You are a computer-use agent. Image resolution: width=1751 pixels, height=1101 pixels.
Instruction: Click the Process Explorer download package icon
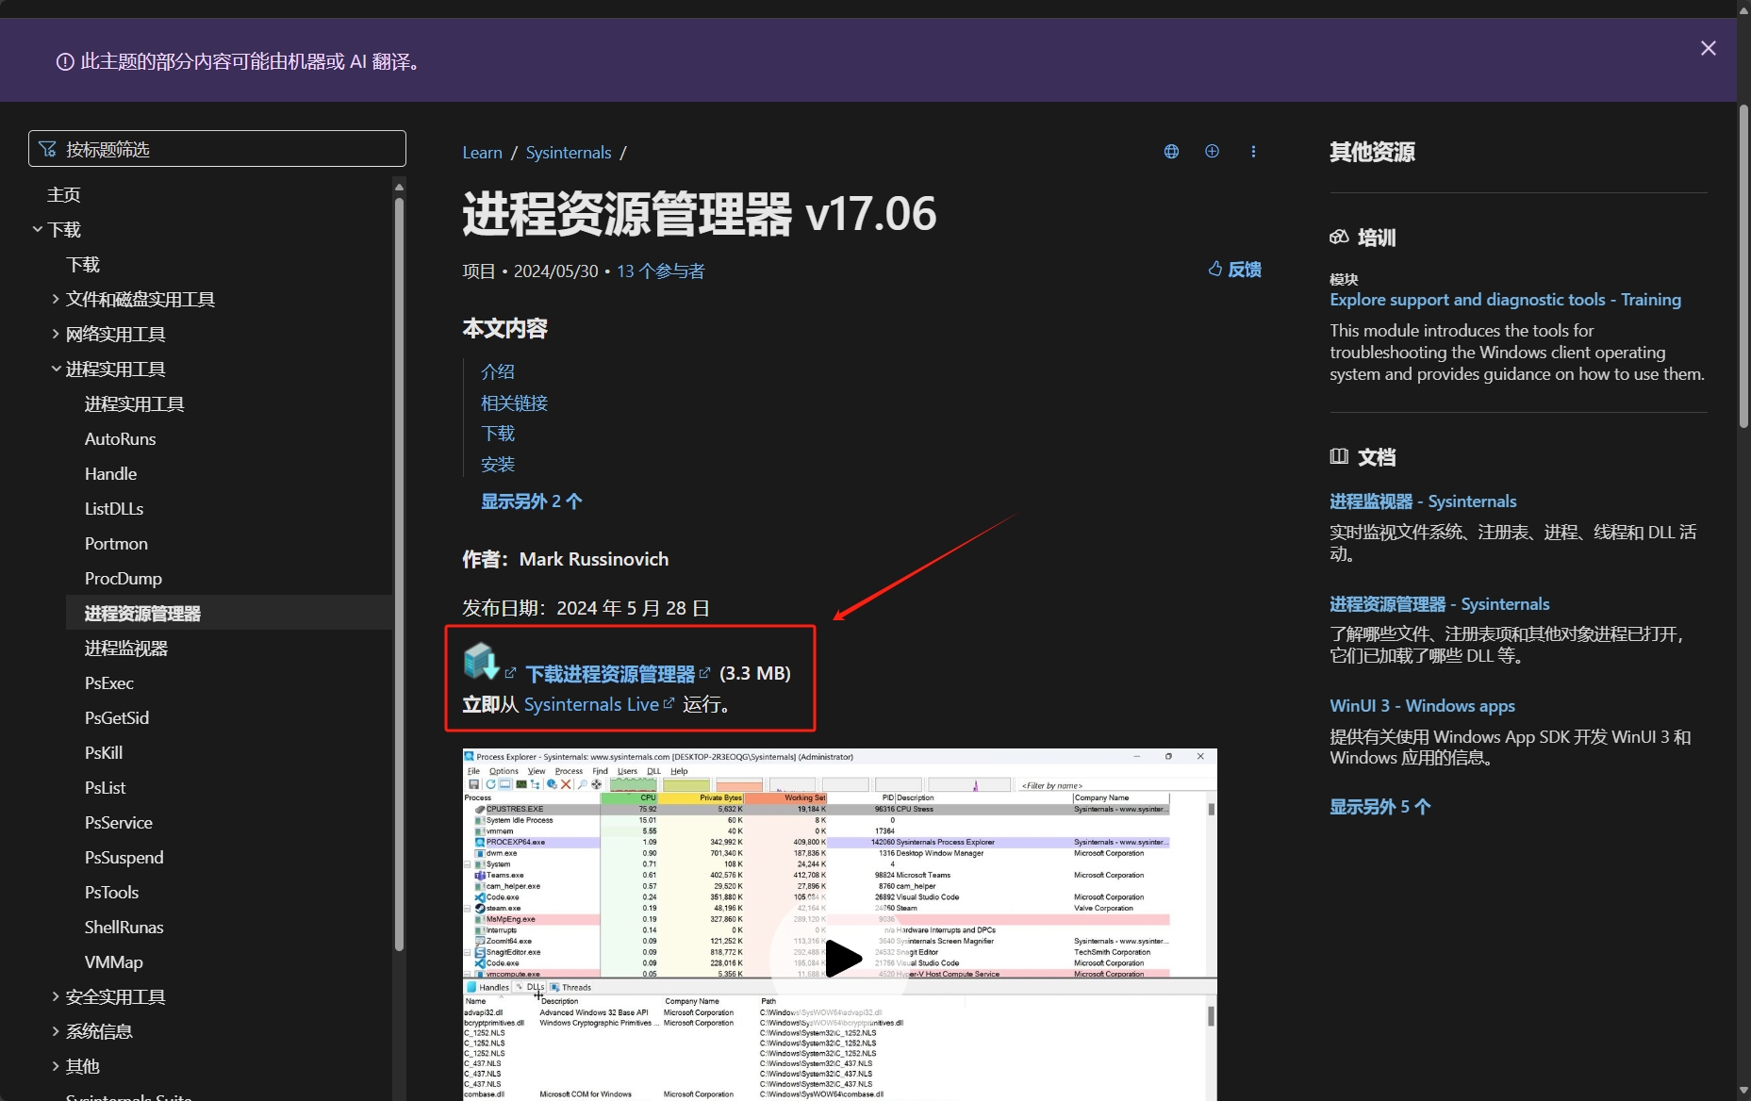click(x=481, y=661)
